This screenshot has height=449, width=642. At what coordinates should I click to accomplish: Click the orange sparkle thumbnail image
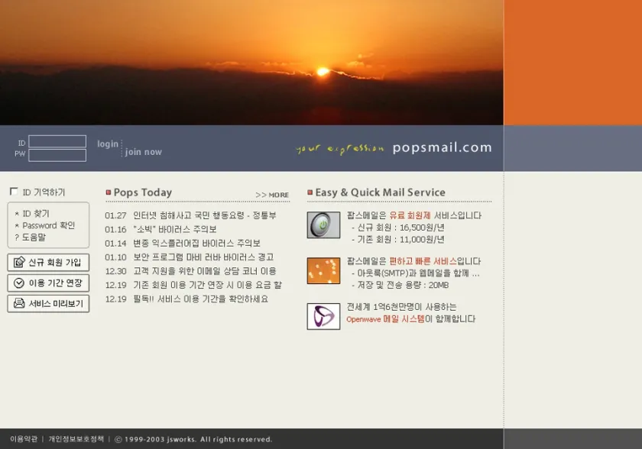[x=323, y=271]
